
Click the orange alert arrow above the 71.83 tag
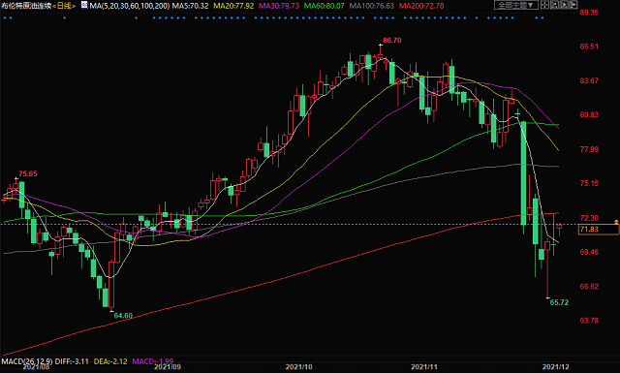pos(616,222)
